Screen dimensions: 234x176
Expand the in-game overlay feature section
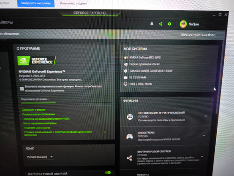[x=202, y=156]
